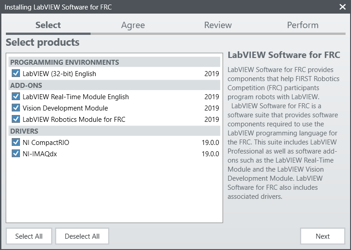Select the 'LabVIEW Real-Time Module English' row text
The height and width of the screenshot is (250, 351).
click(76, 96)
